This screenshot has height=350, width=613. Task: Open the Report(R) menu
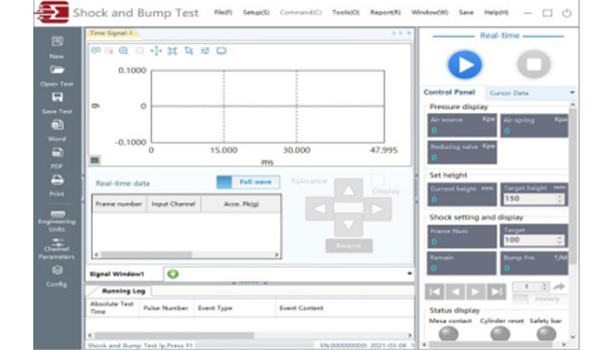coord(385,13)
